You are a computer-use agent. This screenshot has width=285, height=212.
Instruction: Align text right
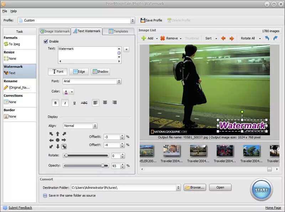point(114,103)
